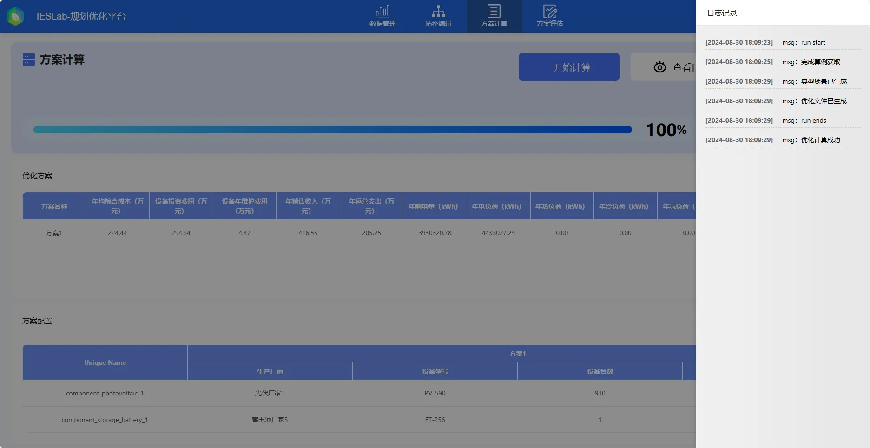The image size is (870, 448).
Task: Click the 年均综合成本 column header
Action: [x=118, y=206]
